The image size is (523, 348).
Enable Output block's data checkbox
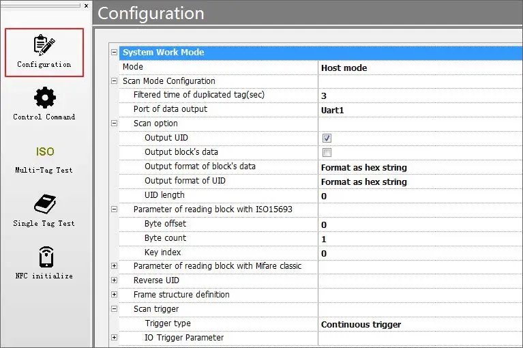coord(327,152)
